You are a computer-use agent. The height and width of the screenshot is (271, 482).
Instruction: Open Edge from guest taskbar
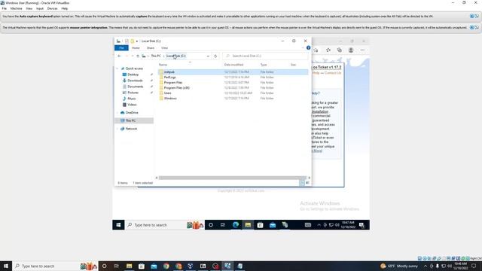[236, 225]
